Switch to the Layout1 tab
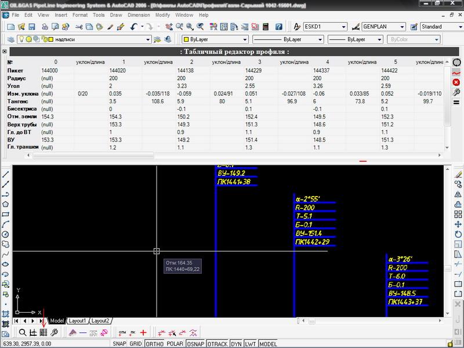This screenshot has height=348, width=464. pyautogui.click(x=77, y=321)
